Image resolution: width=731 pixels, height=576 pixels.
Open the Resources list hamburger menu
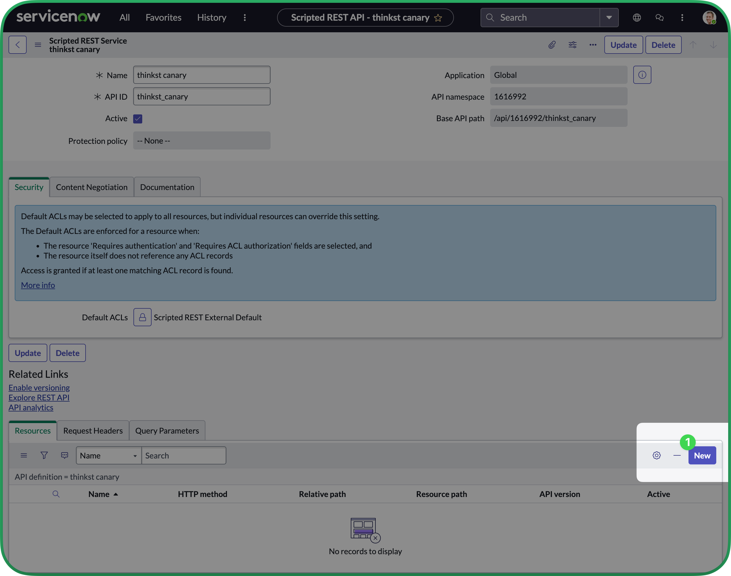pos(24,456)
